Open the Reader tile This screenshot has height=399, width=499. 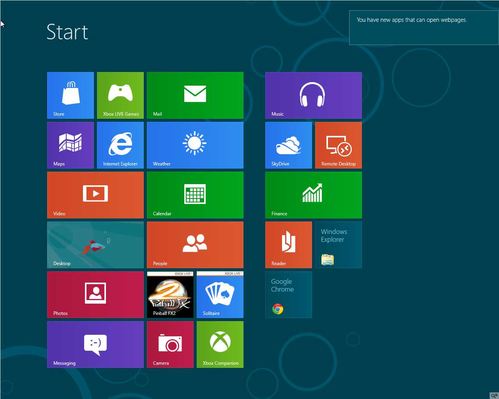tap(289, 245)
